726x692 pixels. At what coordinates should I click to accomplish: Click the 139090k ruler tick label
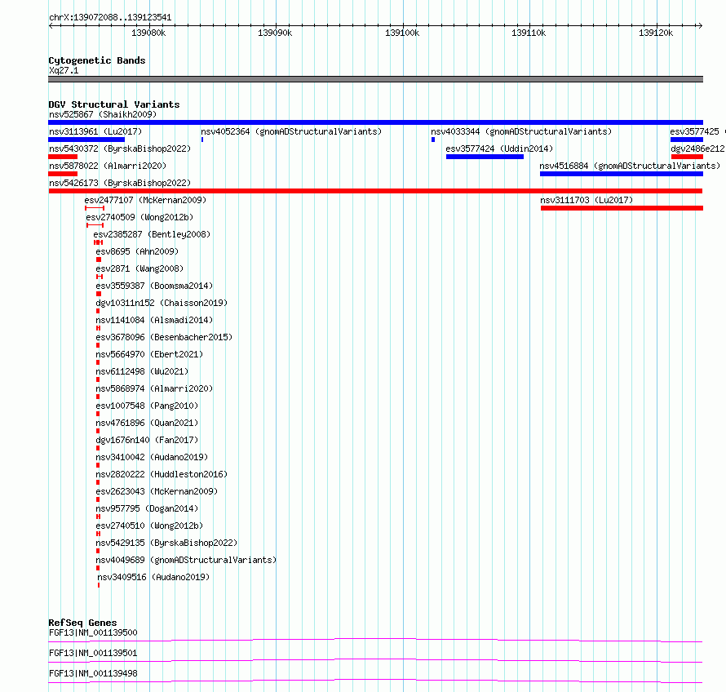(275, 33)
